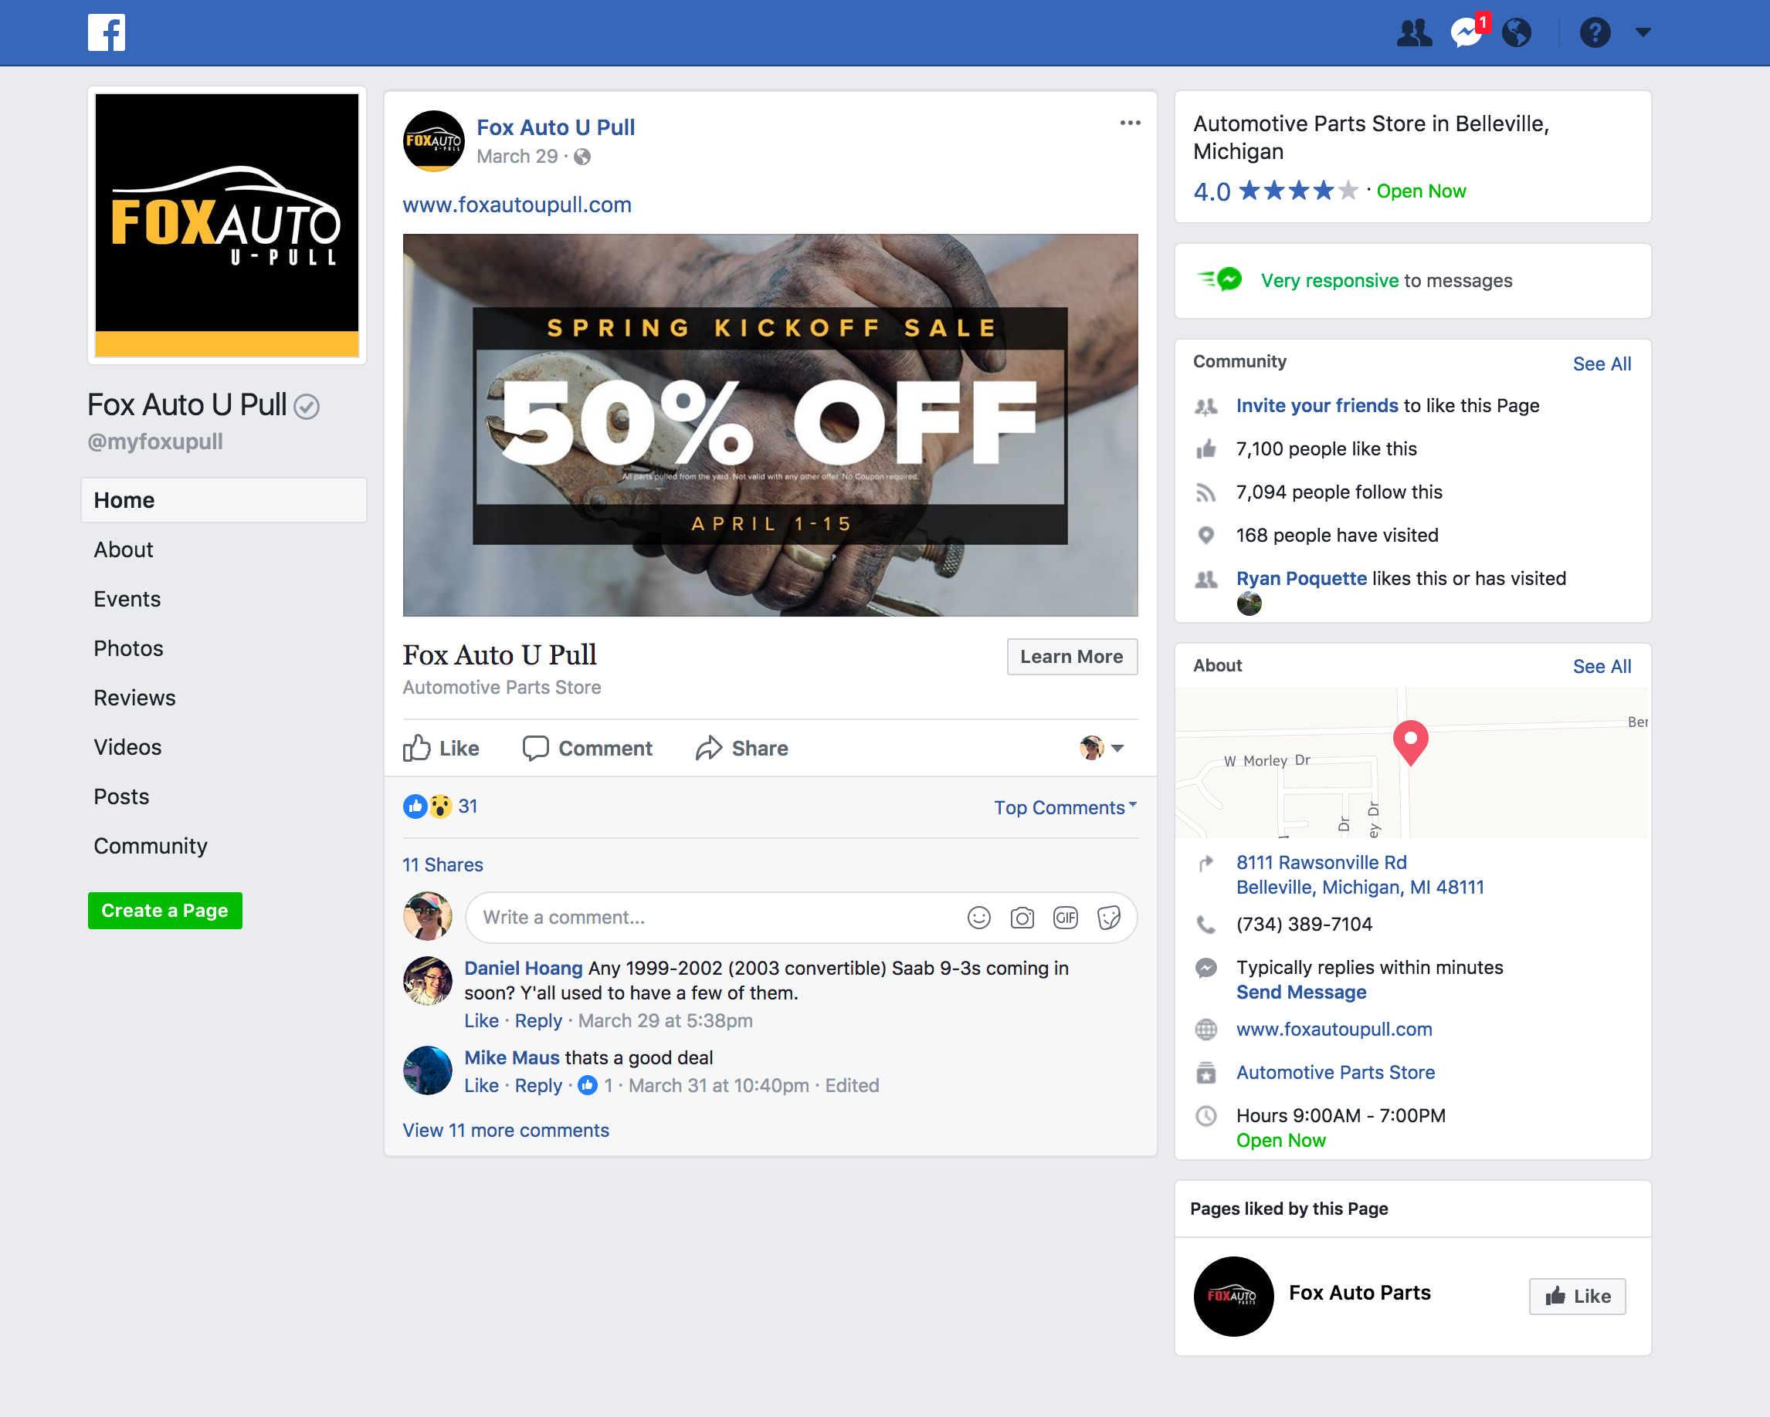Click the clock icon beside Hours
Viewport: 1770px width, 1417px height.
coord(1206,1116)
